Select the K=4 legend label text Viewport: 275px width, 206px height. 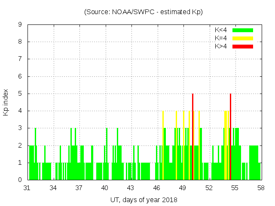(221, 38)
